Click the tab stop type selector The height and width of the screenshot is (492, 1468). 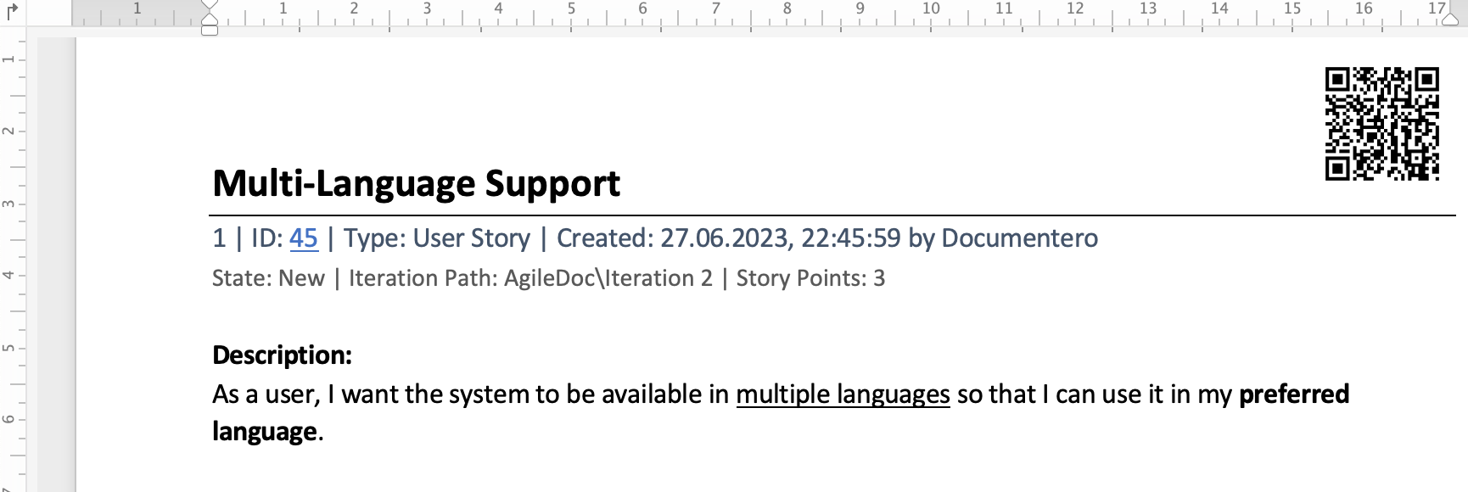point(12,12)
